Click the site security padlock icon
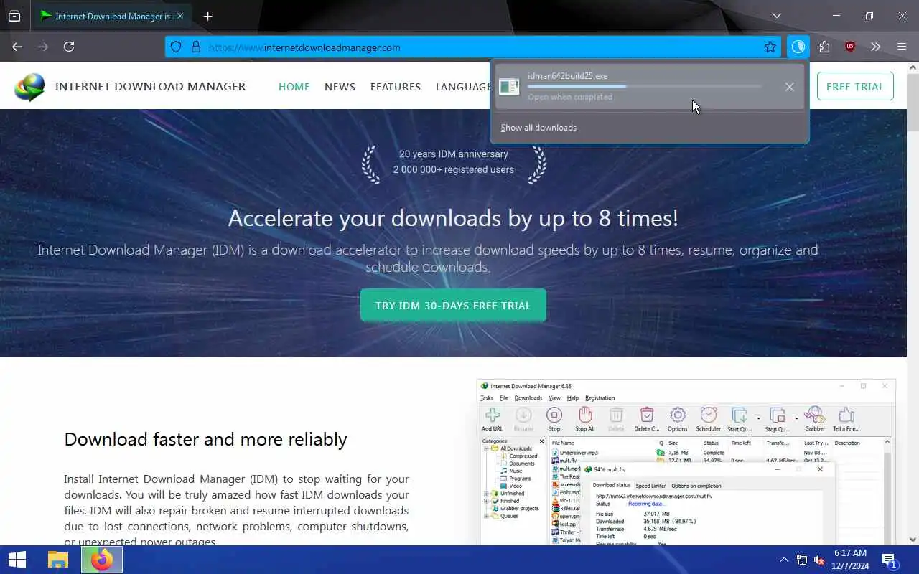Viewport: 919px width, 574px height. pyautogui.click(x=195, y=47)
